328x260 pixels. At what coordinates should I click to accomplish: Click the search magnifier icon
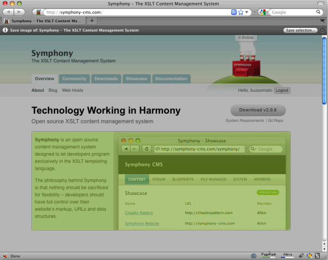(x=318, y=12)
